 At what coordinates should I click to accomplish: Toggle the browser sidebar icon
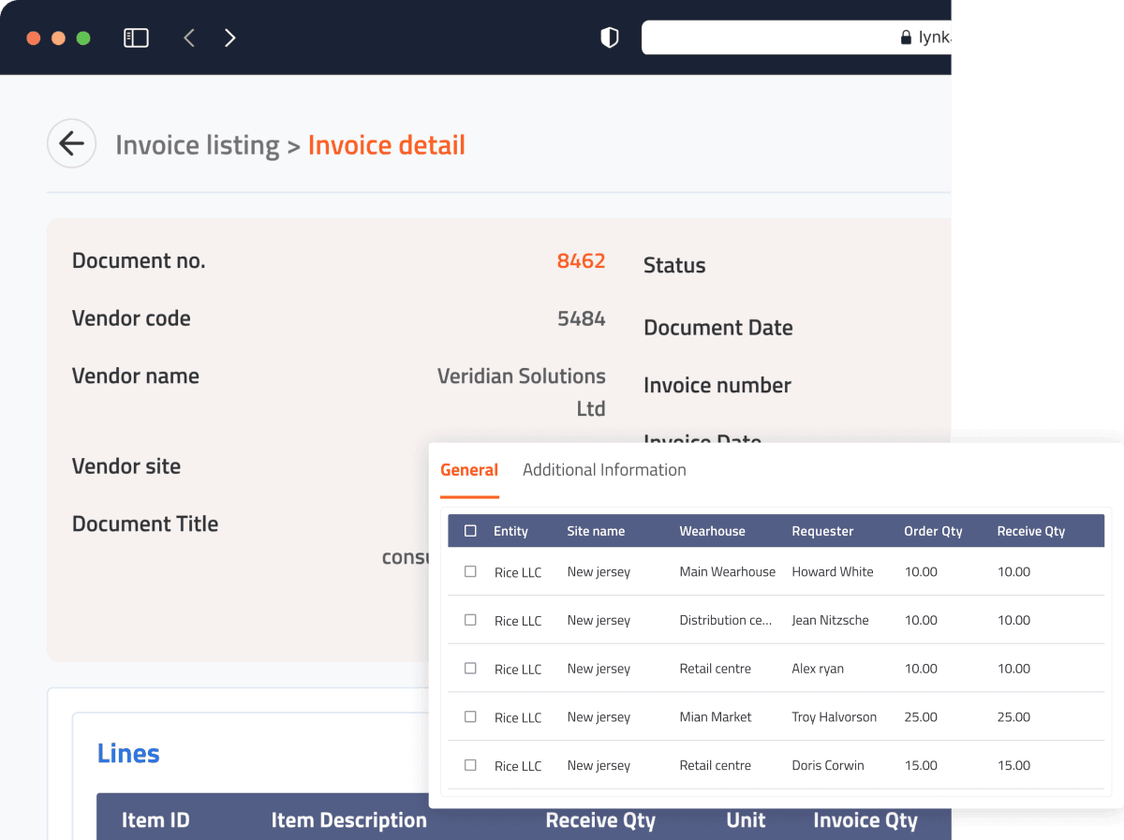136,37
